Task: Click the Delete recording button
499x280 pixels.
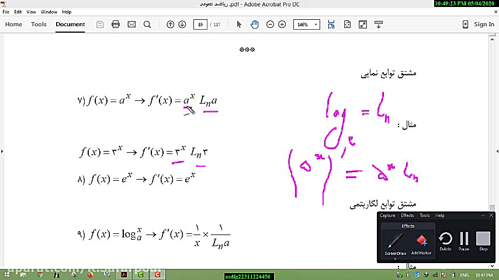Action: [x=445, y=242]
